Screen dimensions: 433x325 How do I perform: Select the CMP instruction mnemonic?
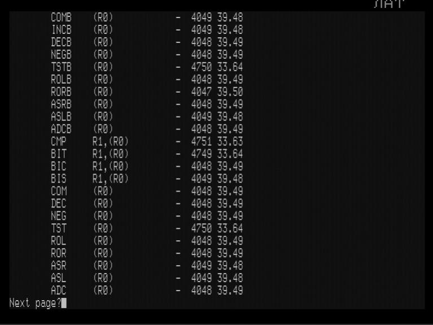click(x=59, y=142)
